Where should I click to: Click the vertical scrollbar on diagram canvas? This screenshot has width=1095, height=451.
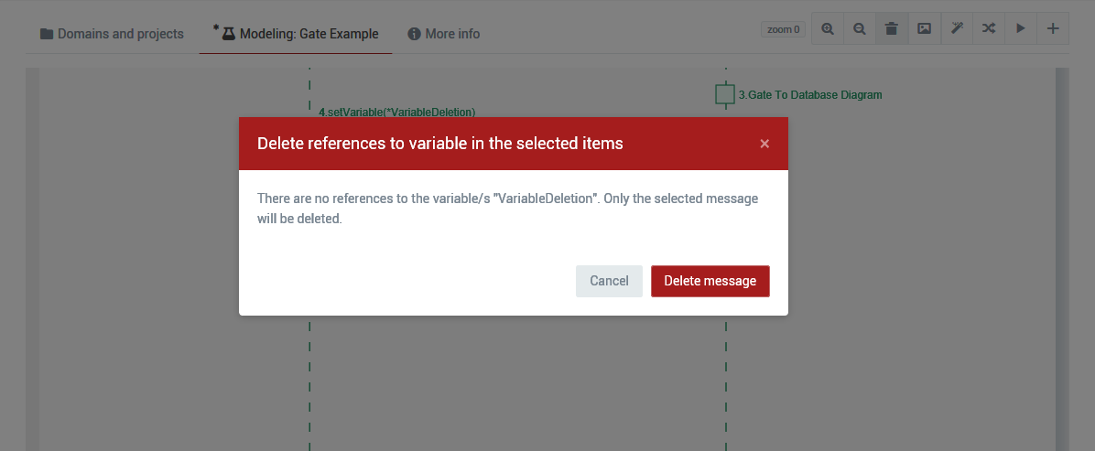coord(1062,259)
